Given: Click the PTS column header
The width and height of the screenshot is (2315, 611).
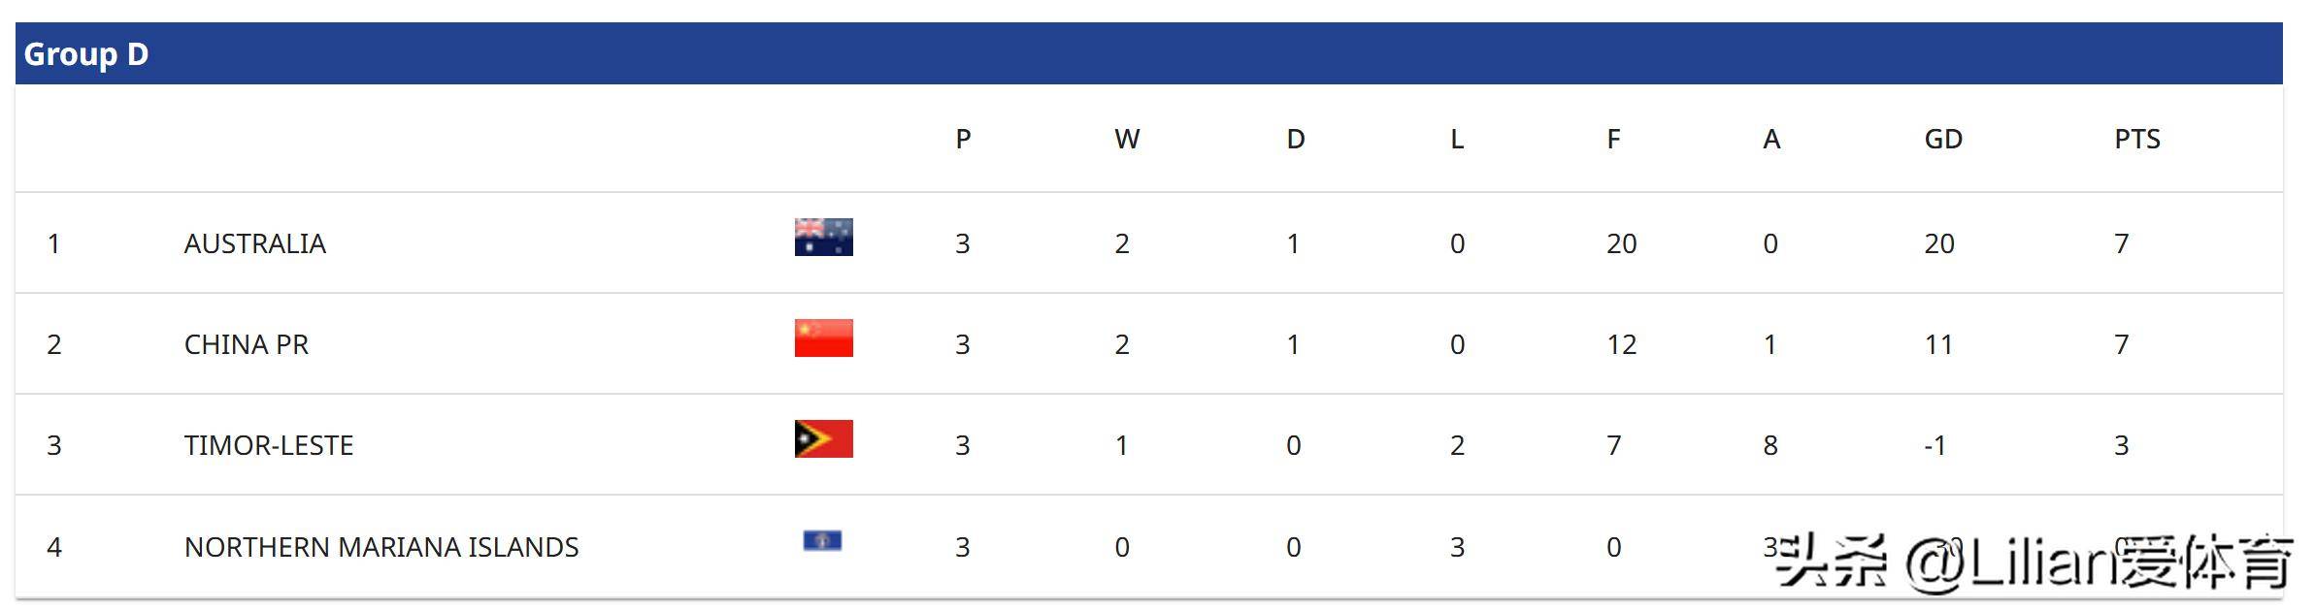Looking at the screenshot, I should tap(2137, 140).
